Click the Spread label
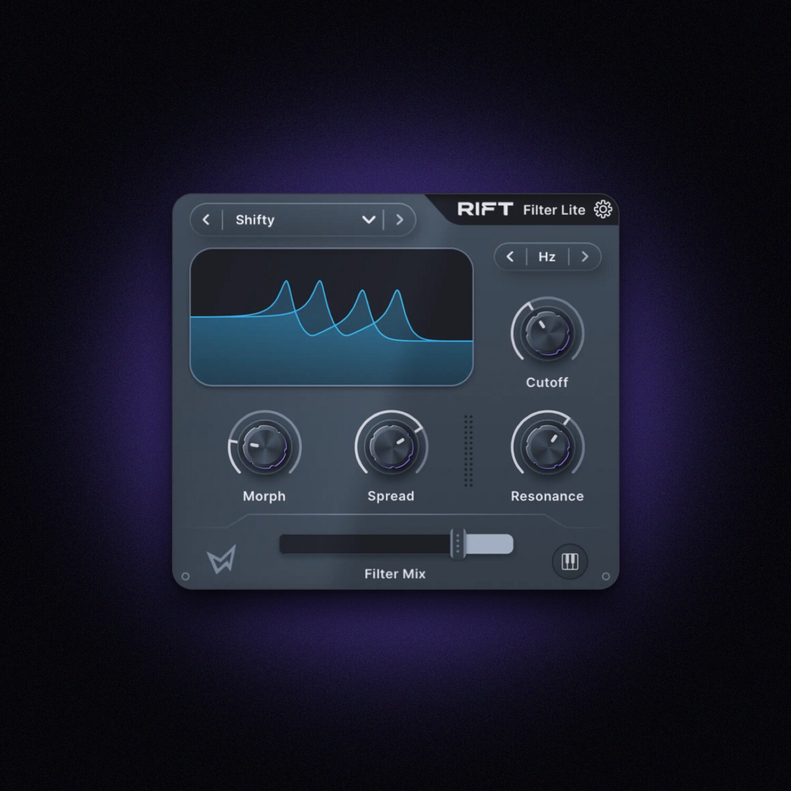Image resolution: width=791 pixels, height=791 pixels. pyautogui.click(x=391, y=496)
